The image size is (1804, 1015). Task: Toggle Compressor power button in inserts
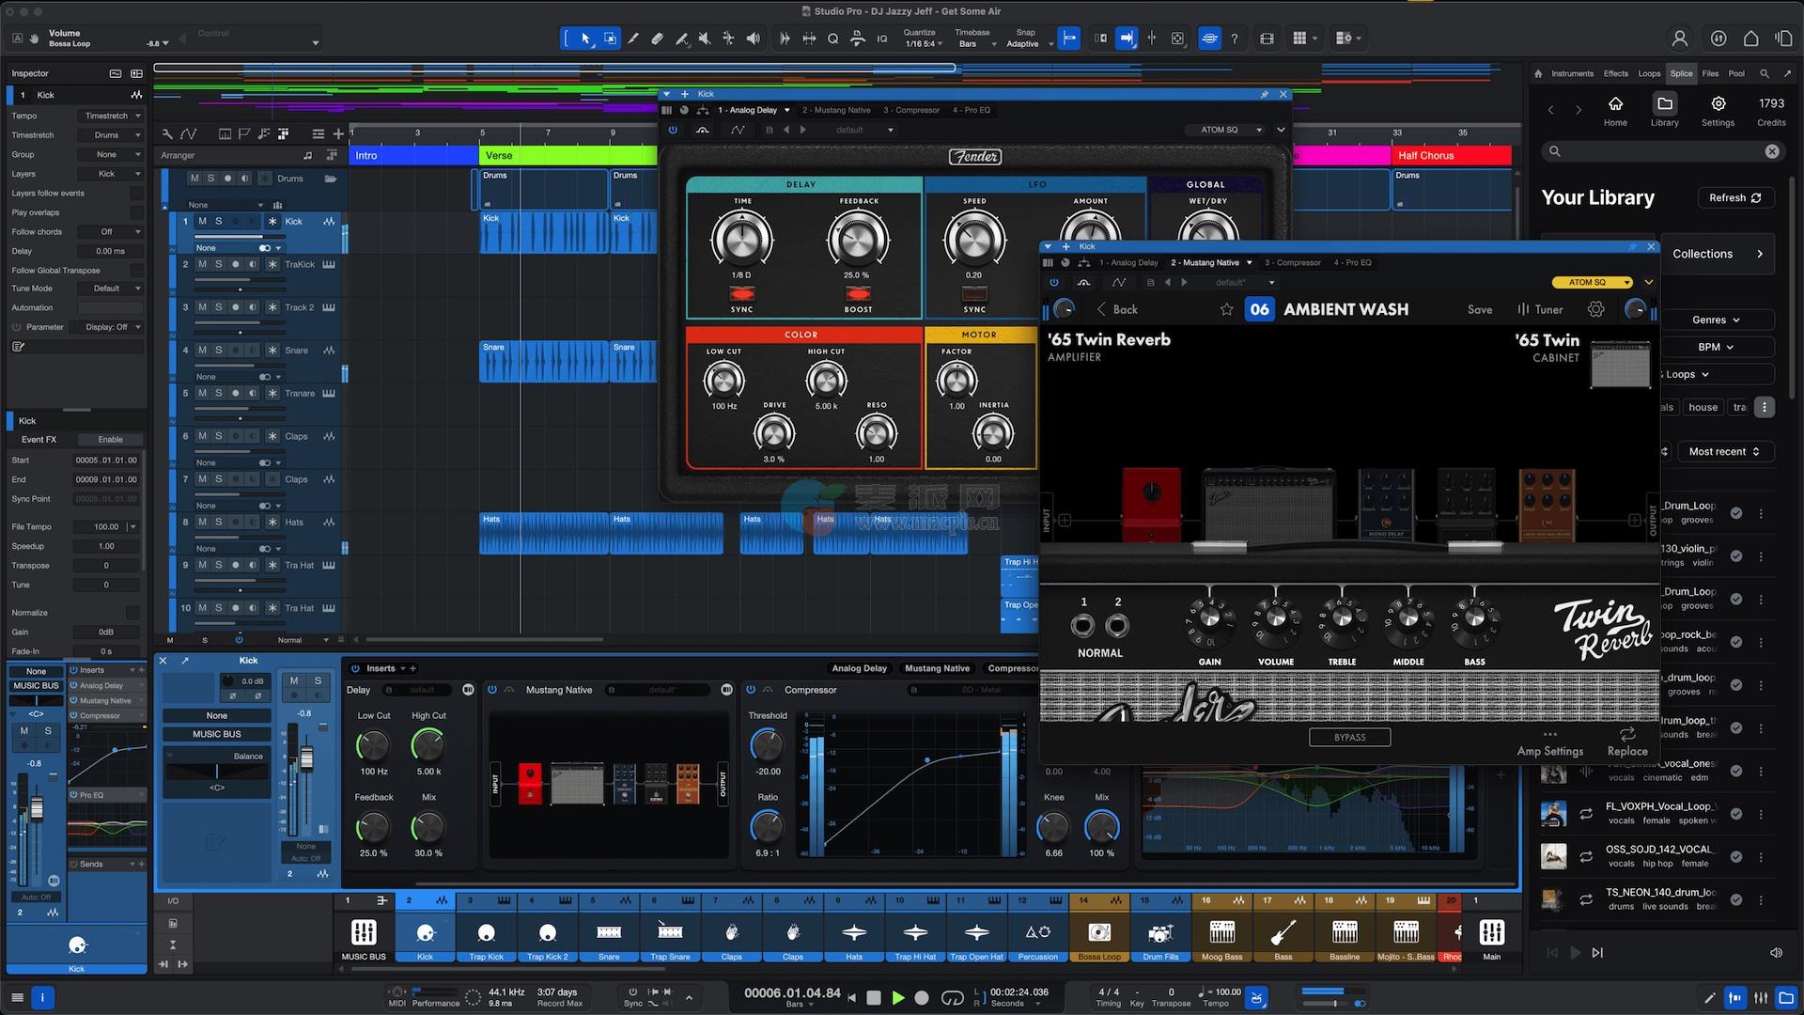tap(751, 690)
